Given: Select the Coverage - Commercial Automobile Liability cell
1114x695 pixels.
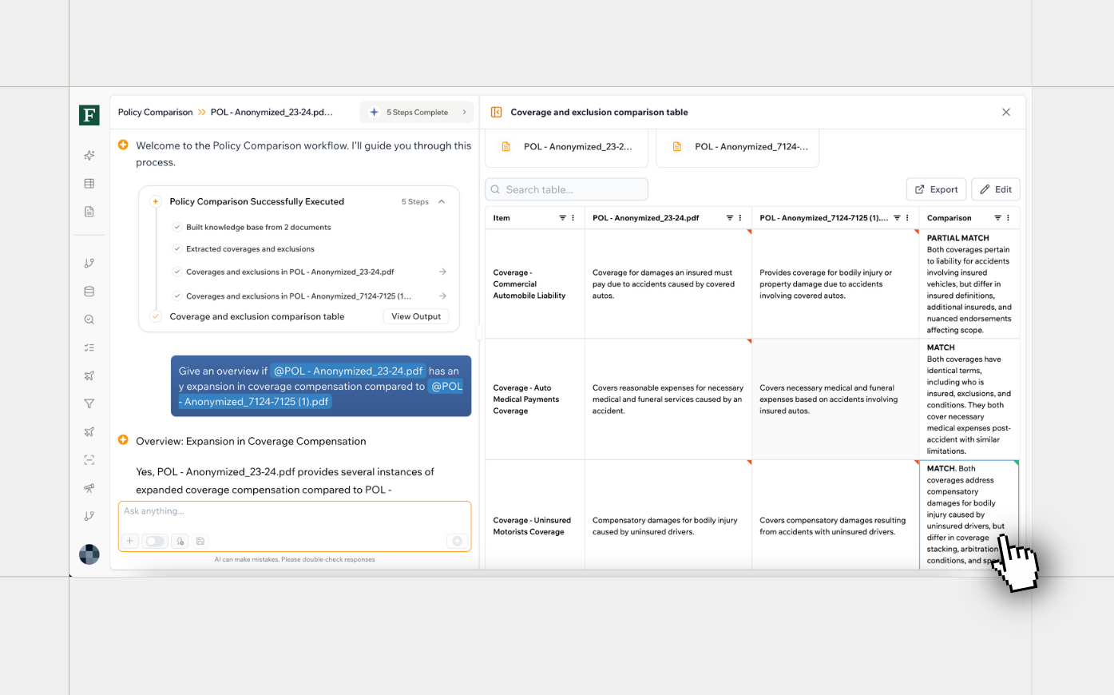Looking at the screenshot, I should [x=535, y=284].
